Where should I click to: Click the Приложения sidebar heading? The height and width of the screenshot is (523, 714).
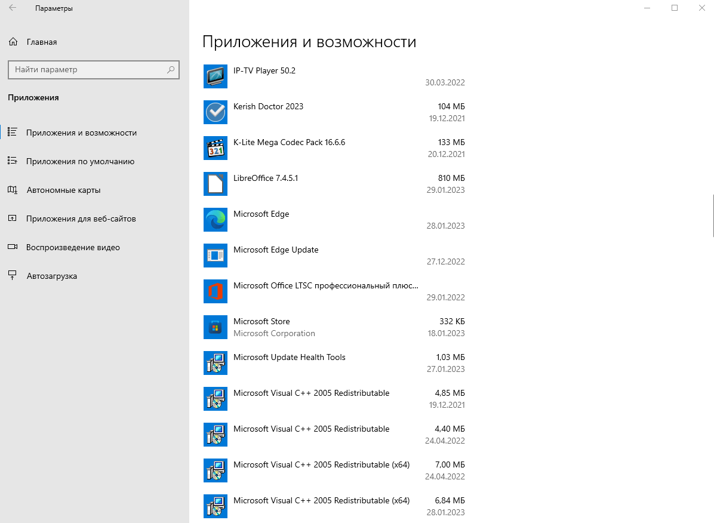tap(33, 97)
